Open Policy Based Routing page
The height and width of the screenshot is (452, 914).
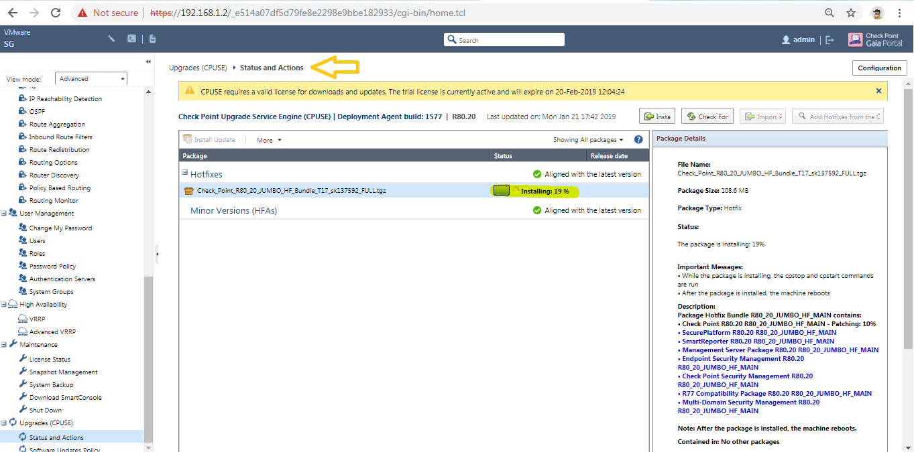[60, 187]
